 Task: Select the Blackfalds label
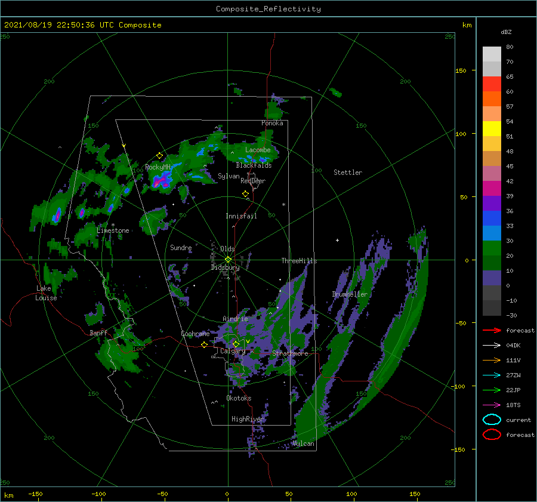click(x=254, y=165)
